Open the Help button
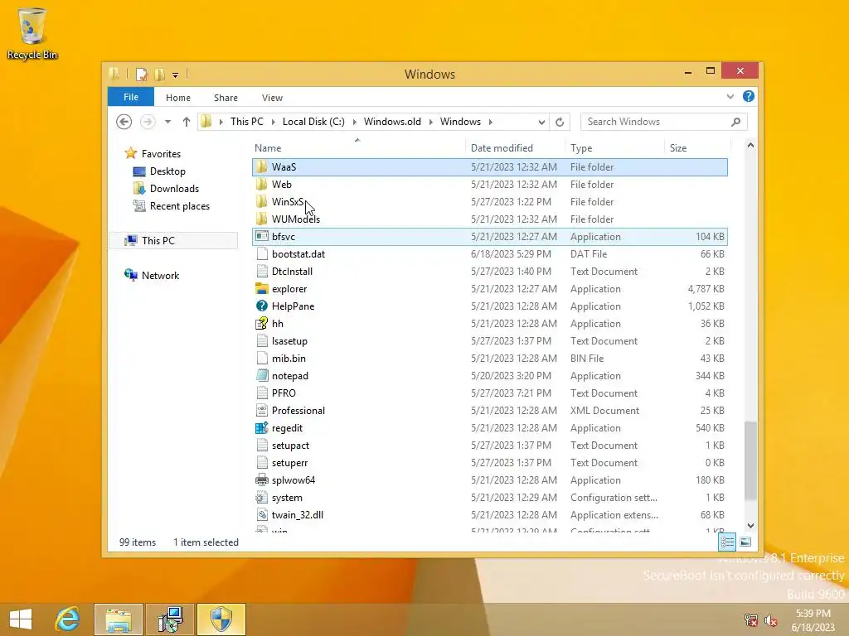Image resolution: width=849 pixels, height=636 pixels. [749, 96]
